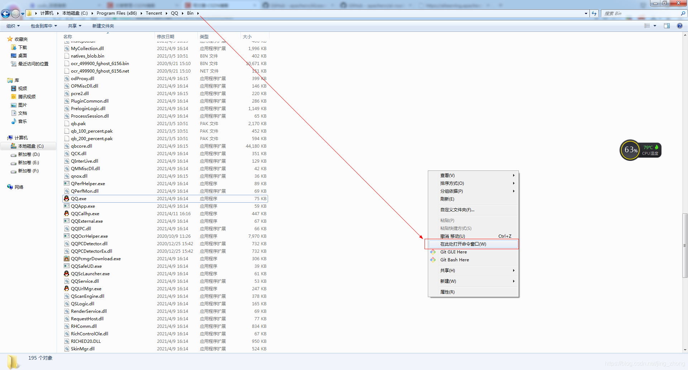Click the Back navigation arrow
The width and height of the screenshot is (688, 370).
pyautogui.click(x=5, y=14)
